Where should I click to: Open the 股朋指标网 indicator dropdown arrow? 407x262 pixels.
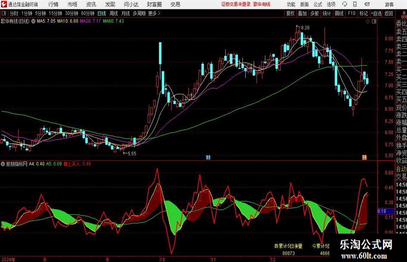(3, 164)
